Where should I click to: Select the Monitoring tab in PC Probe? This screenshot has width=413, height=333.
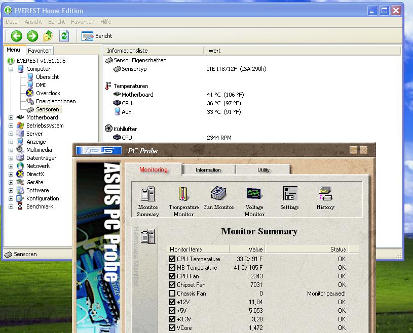coord(154,170)
